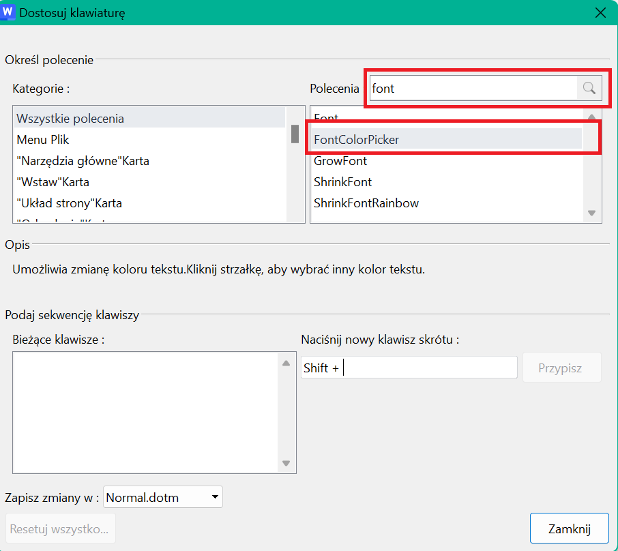The image size is (618, 551).
Task: Click the current keys list up arrow
Action: point(286,363)
